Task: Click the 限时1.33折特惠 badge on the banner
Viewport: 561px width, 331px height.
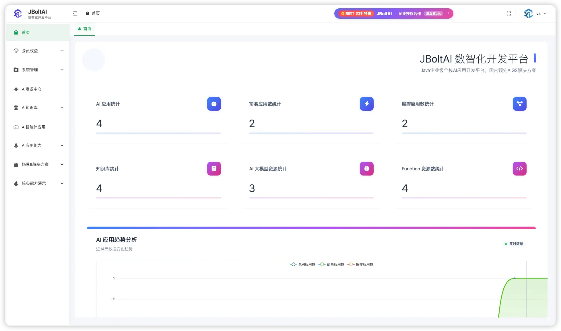Action: (356, 13)
